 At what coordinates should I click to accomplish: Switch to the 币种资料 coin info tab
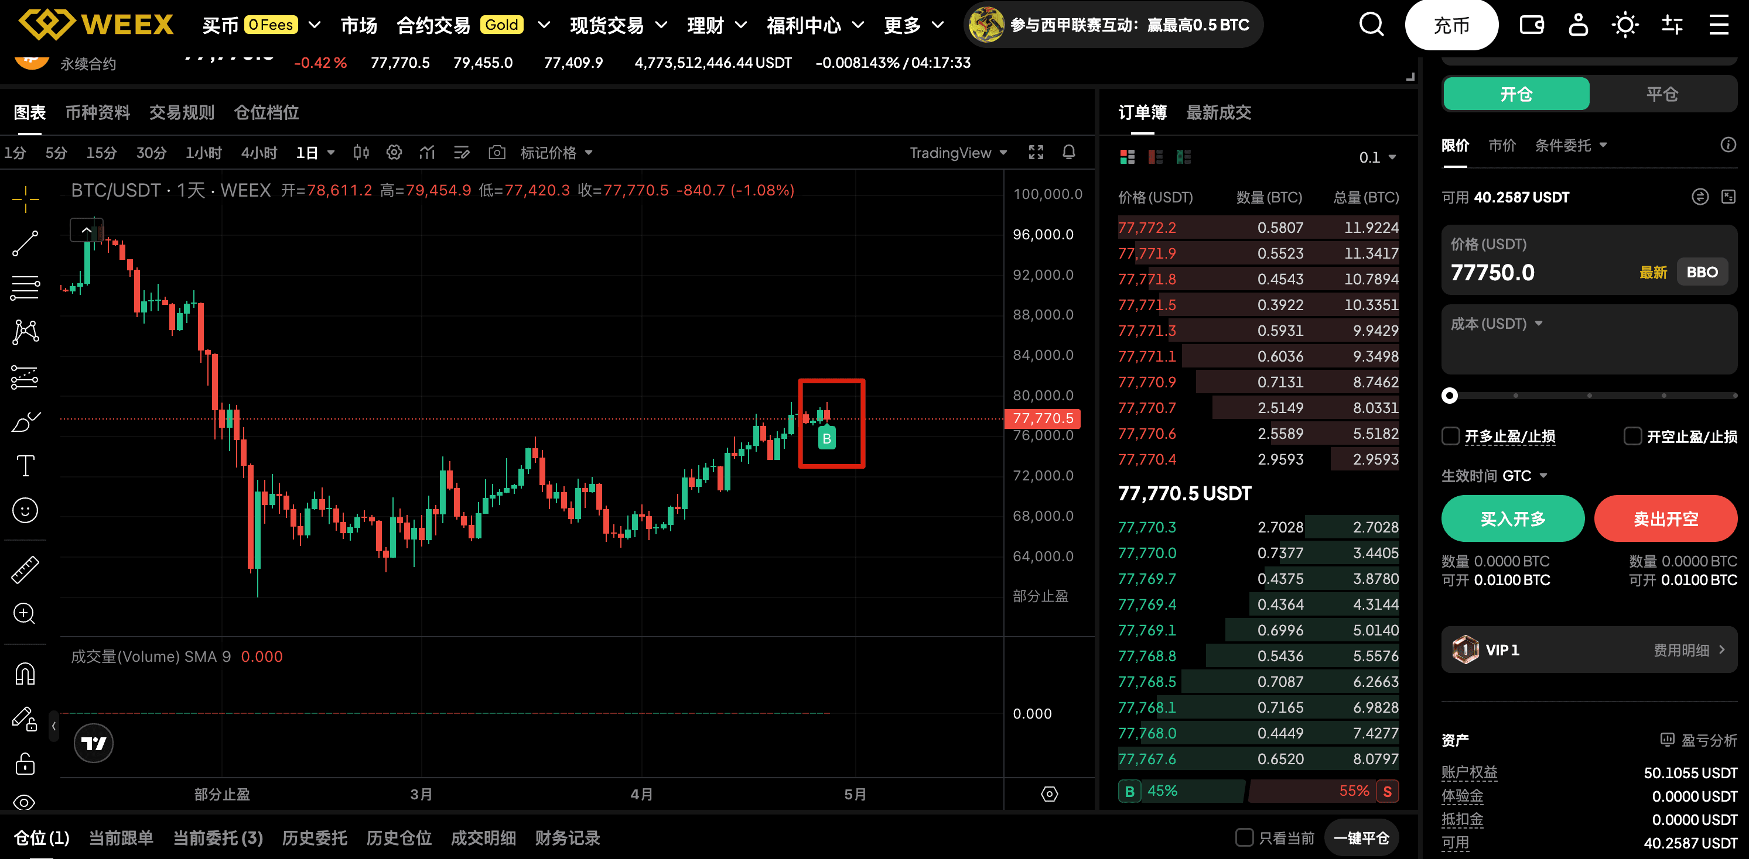(98, 112)
